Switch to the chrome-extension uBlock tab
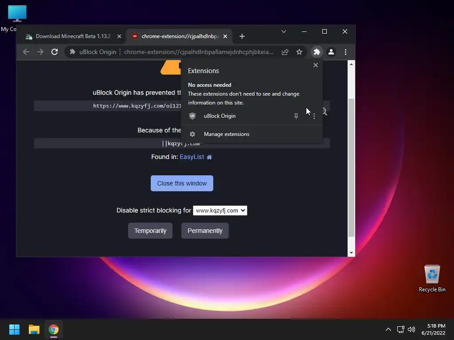The image size is (454, 340). point(180,36)
